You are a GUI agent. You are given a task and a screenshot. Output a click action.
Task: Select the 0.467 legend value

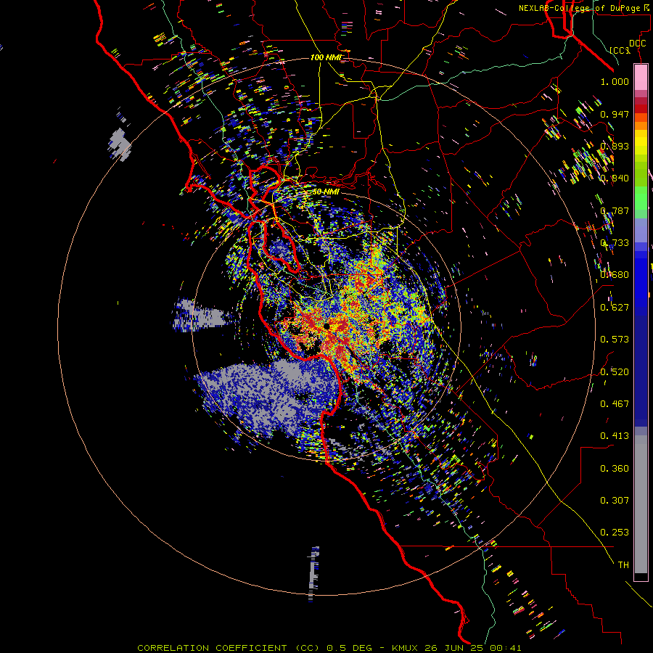pos(615,404)
